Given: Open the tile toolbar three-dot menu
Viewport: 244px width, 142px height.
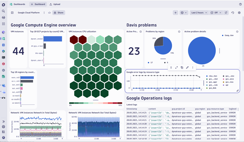Looking at the screenshot, I should pyautogui.click(x=193, y=67).
